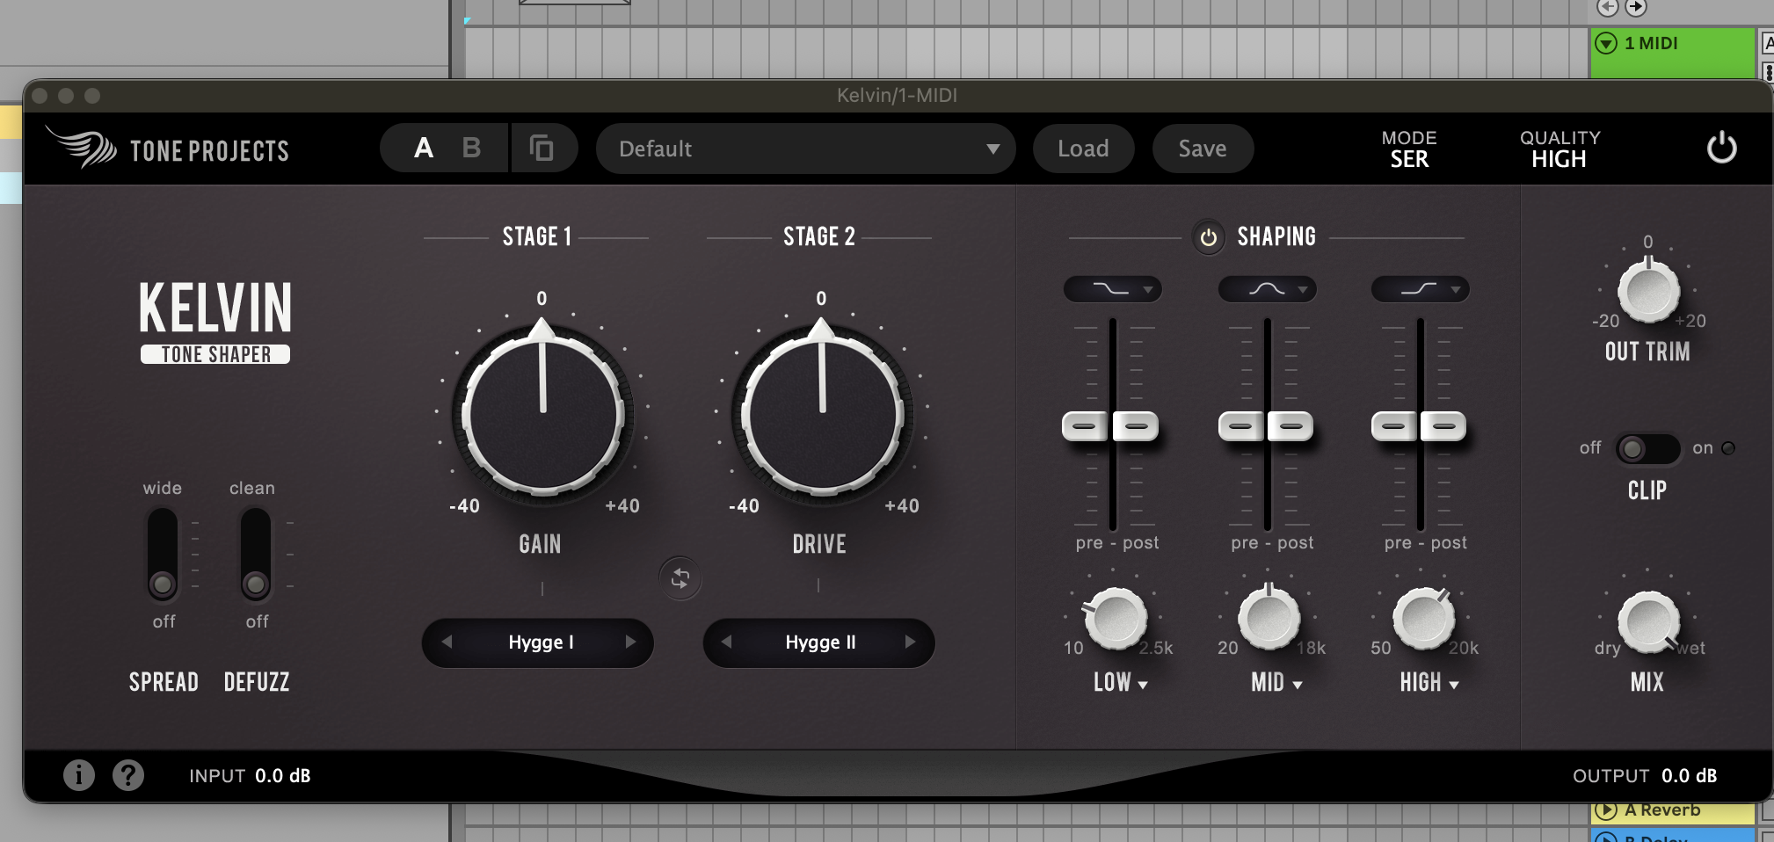1774x842 pixels.
Task: Open the LOW band type dropdown
Action: (x=1119, y=683)
